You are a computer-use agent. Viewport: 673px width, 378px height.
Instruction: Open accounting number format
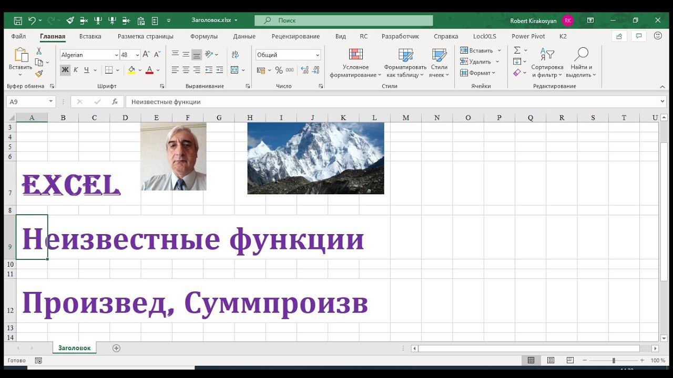[261, 70]
